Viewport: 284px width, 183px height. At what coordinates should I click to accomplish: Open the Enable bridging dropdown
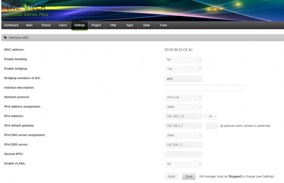tap(183, 69)
